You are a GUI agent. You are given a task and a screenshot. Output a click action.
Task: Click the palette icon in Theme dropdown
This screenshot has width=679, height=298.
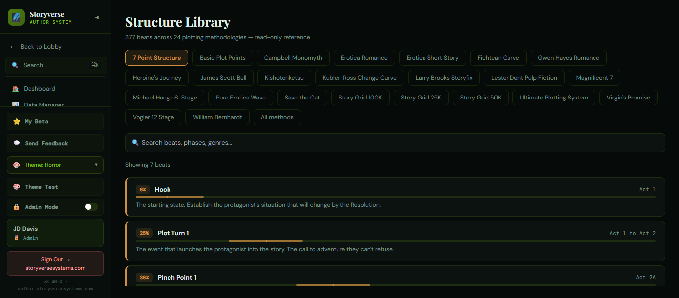tap(17, 165)
